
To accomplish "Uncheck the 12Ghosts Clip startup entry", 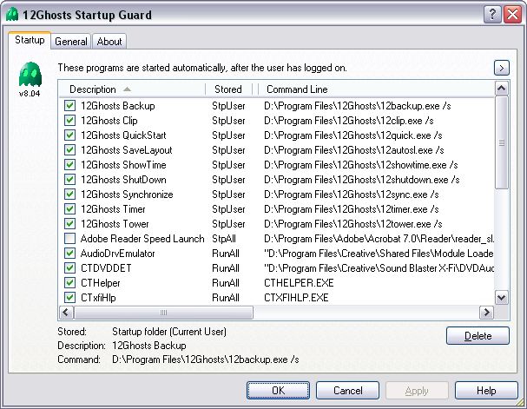I will [69, 121].
